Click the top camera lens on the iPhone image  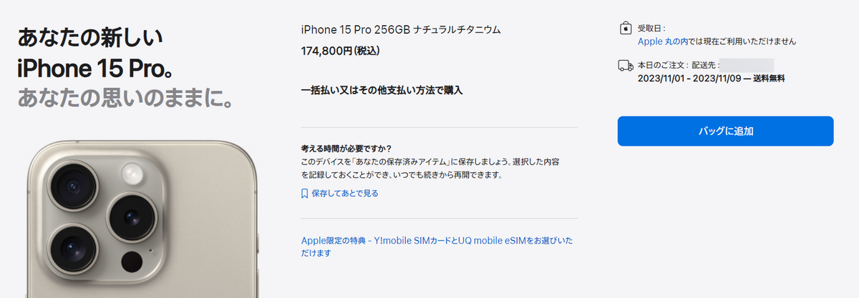pyautogui.click(x=74, y=187)
